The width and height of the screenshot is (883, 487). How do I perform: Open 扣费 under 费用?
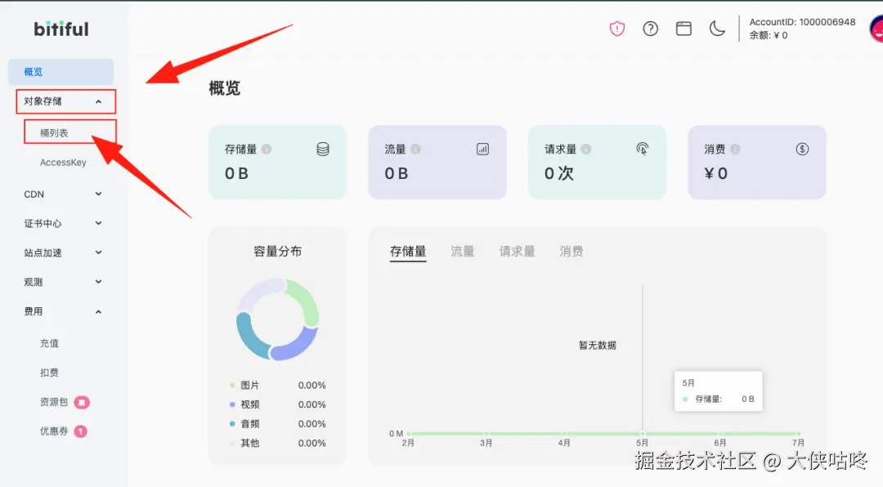(x=49, y=373)
